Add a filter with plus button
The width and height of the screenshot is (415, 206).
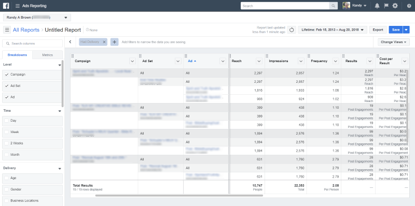[x=114, y=42]
